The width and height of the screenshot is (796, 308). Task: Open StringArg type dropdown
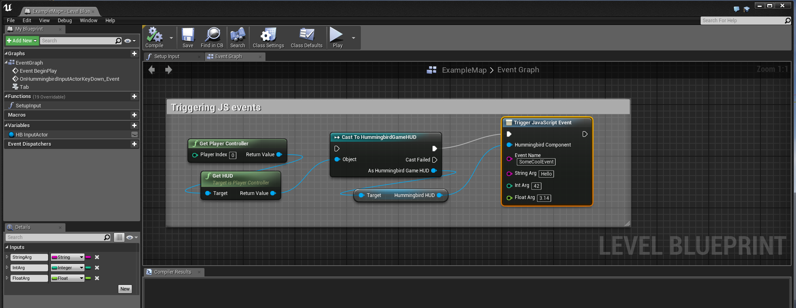click(x=67, y=257)
